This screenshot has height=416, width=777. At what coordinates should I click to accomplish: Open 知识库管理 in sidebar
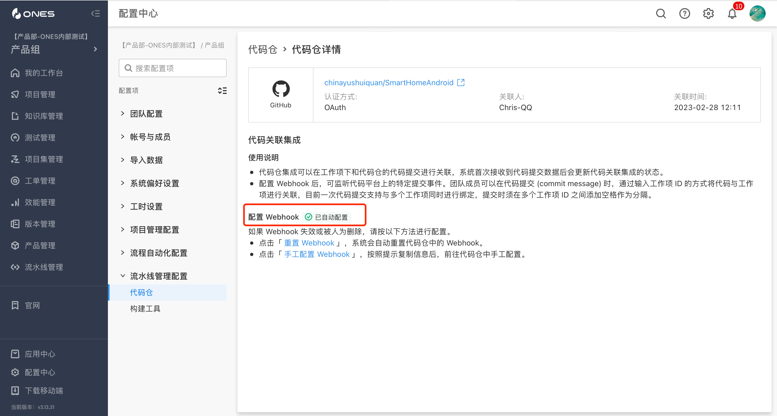coord(44,116)
